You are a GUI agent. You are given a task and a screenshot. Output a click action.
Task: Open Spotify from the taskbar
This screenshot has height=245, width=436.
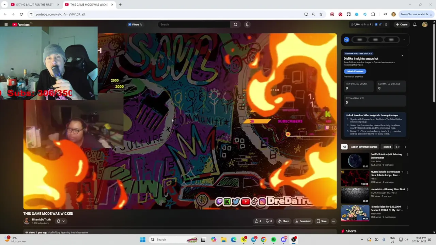(x=274, y=240)
